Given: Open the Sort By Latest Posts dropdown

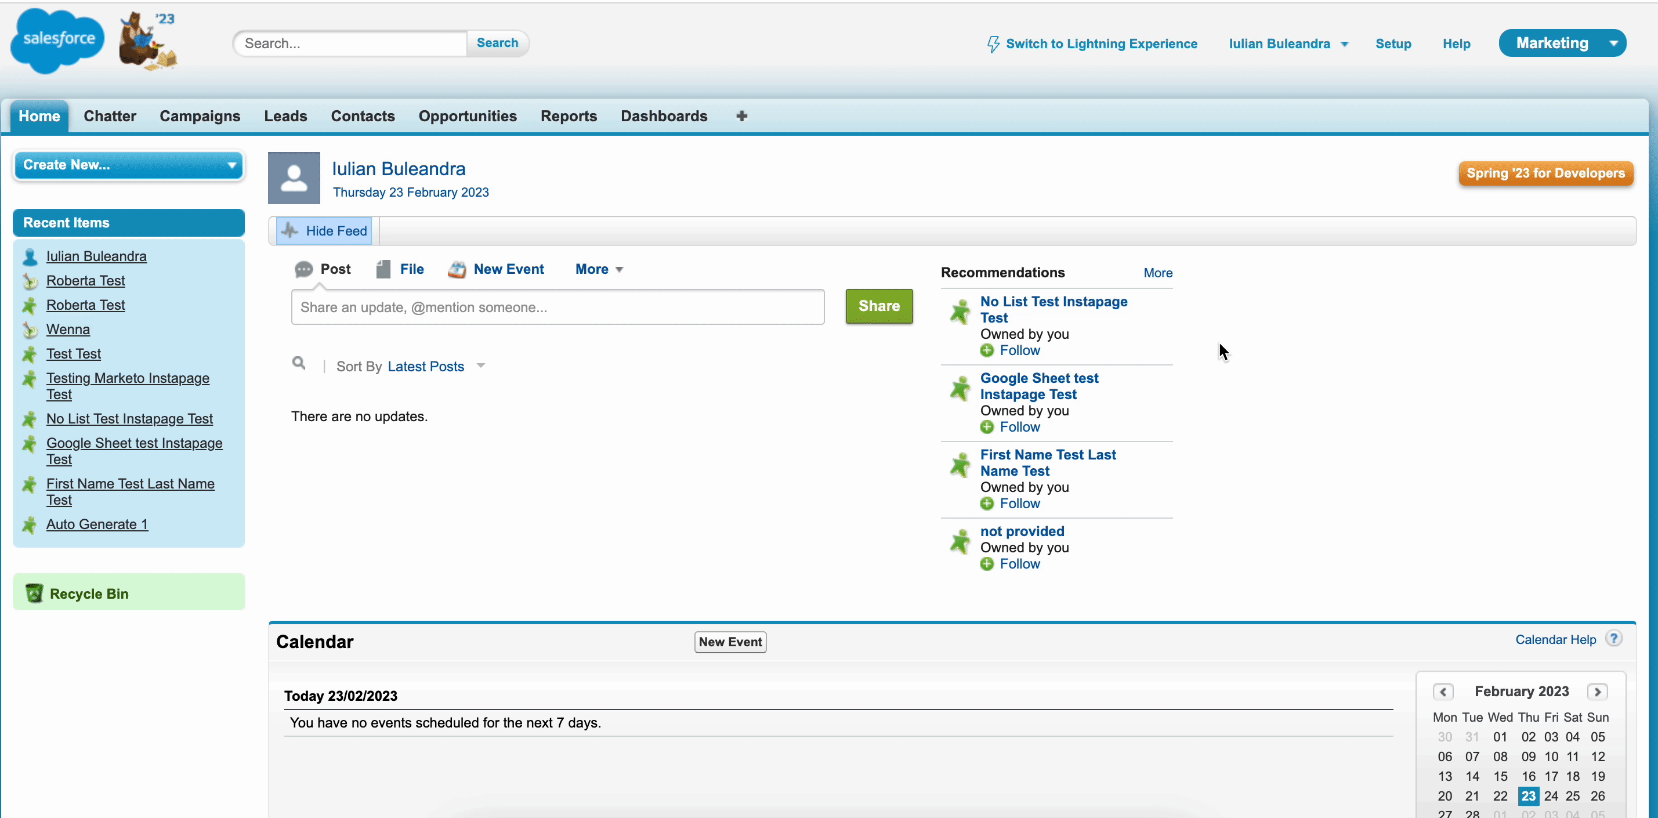Looking at the screenshot, I should point(436,366).
